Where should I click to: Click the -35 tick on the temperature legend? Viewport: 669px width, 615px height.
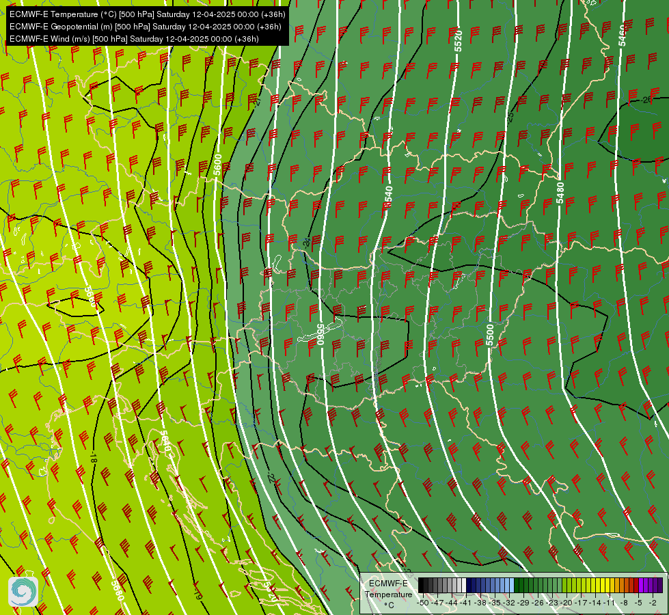[x=495, y=603]
